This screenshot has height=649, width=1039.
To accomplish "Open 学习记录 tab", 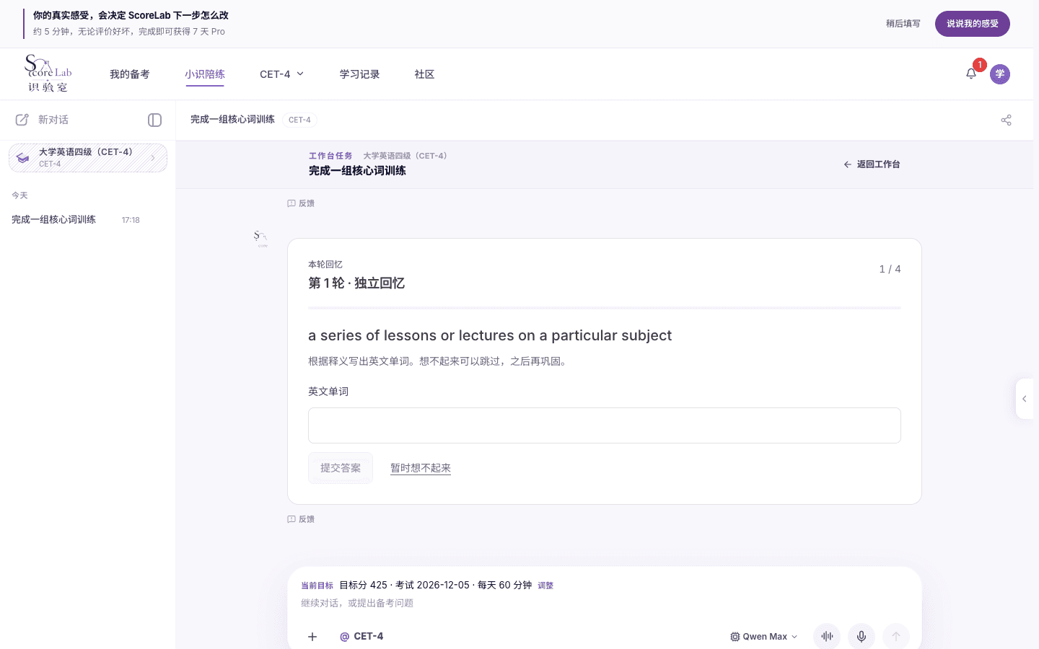I will tap(359, 74).
